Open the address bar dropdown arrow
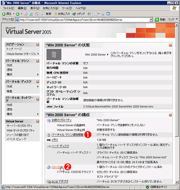 point(151,20)
